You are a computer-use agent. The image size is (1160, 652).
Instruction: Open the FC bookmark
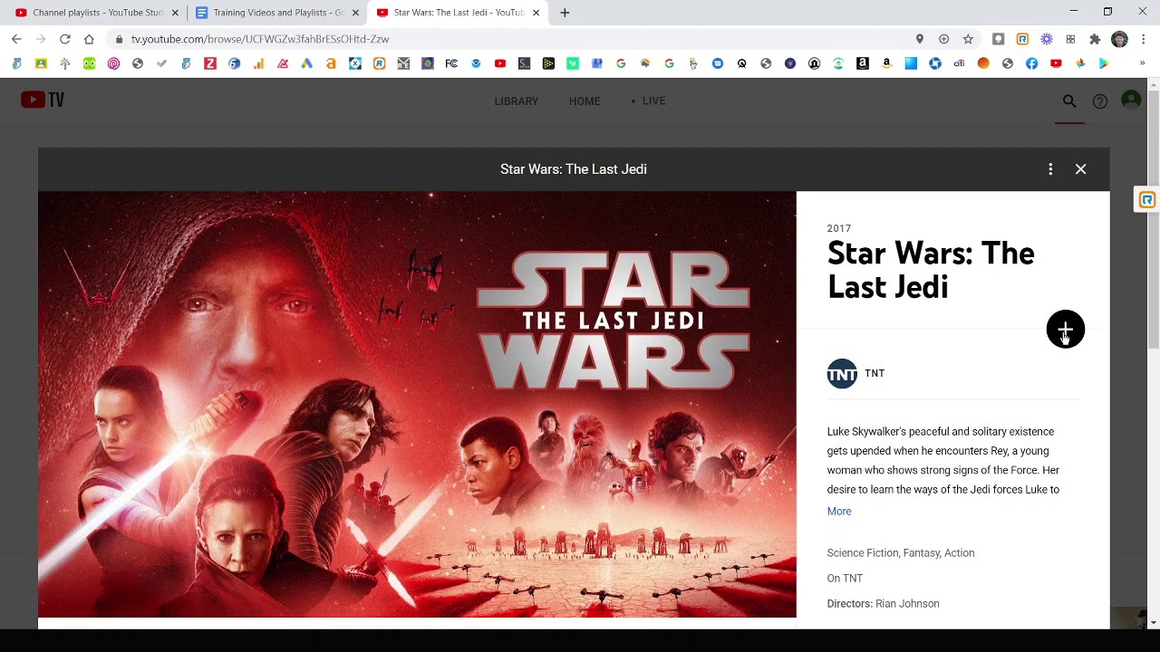click(x=451, y=63)
